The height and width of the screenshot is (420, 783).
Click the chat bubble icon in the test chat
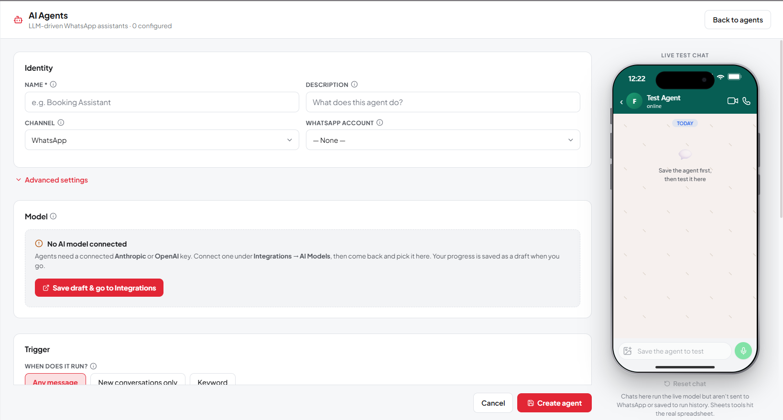coord(685,154)
